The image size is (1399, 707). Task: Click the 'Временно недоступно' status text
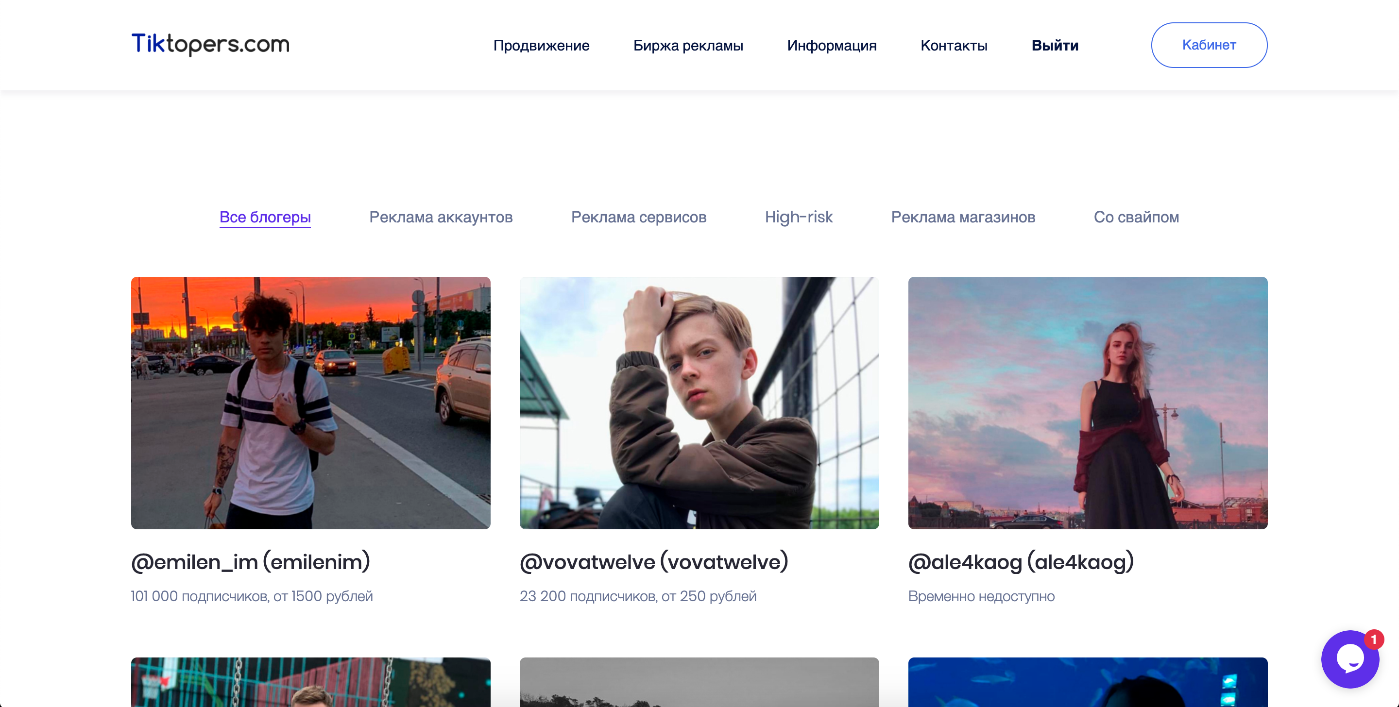coord(981,596)
